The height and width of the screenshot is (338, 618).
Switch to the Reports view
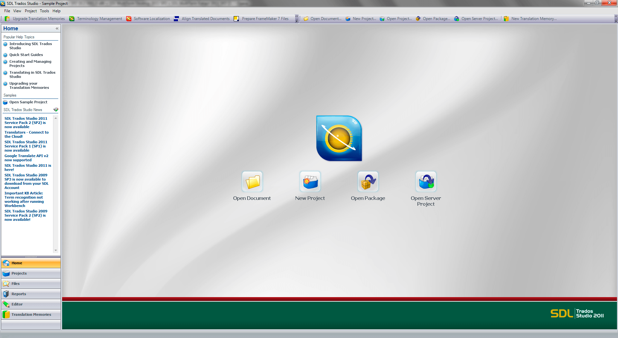pyautogui.click(x=31, y=294)
